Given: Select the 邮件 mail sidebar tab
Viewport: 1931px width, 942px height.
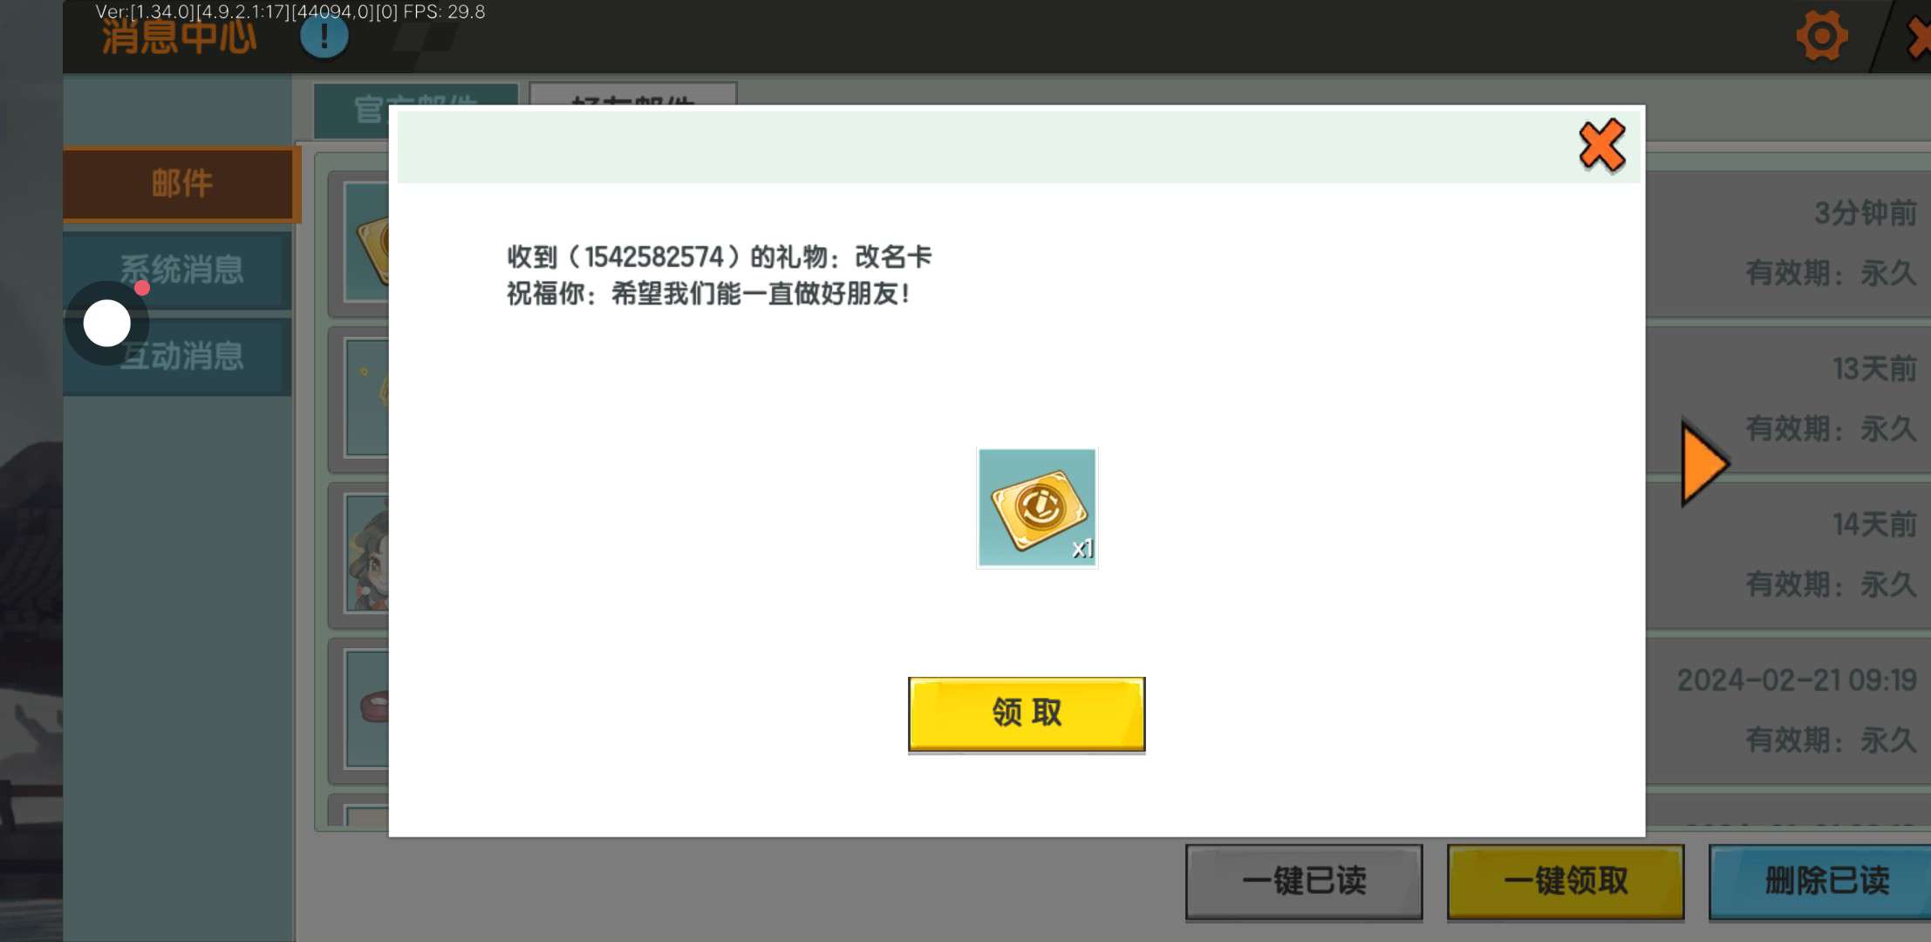Looking at the screenshot, I should click(181, 184).
